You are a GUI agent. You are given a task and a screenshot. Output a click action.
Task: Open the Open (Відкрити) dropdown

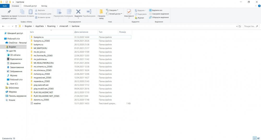coord(140,10)
